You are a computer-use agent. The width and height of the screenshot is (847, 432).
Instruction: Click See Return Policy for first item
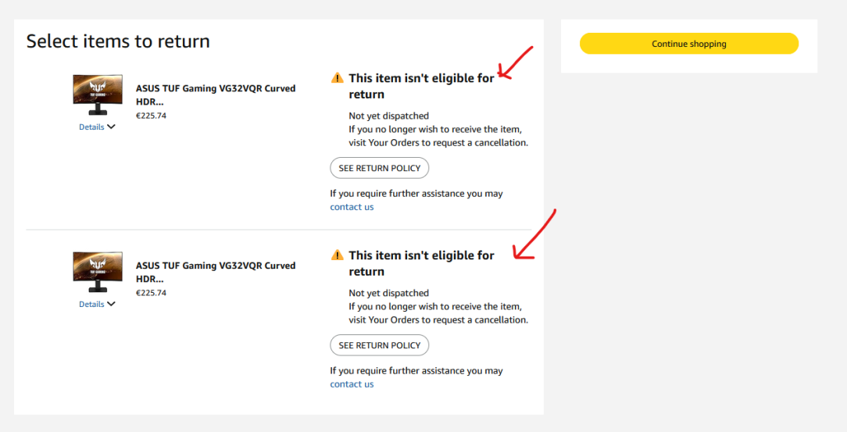379,168
